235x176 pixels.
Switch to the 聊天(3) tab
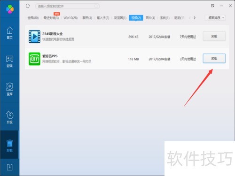click(87, 18)
